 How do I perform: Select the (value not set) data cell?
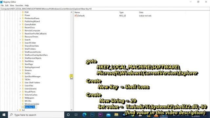(x=145, y=16)
